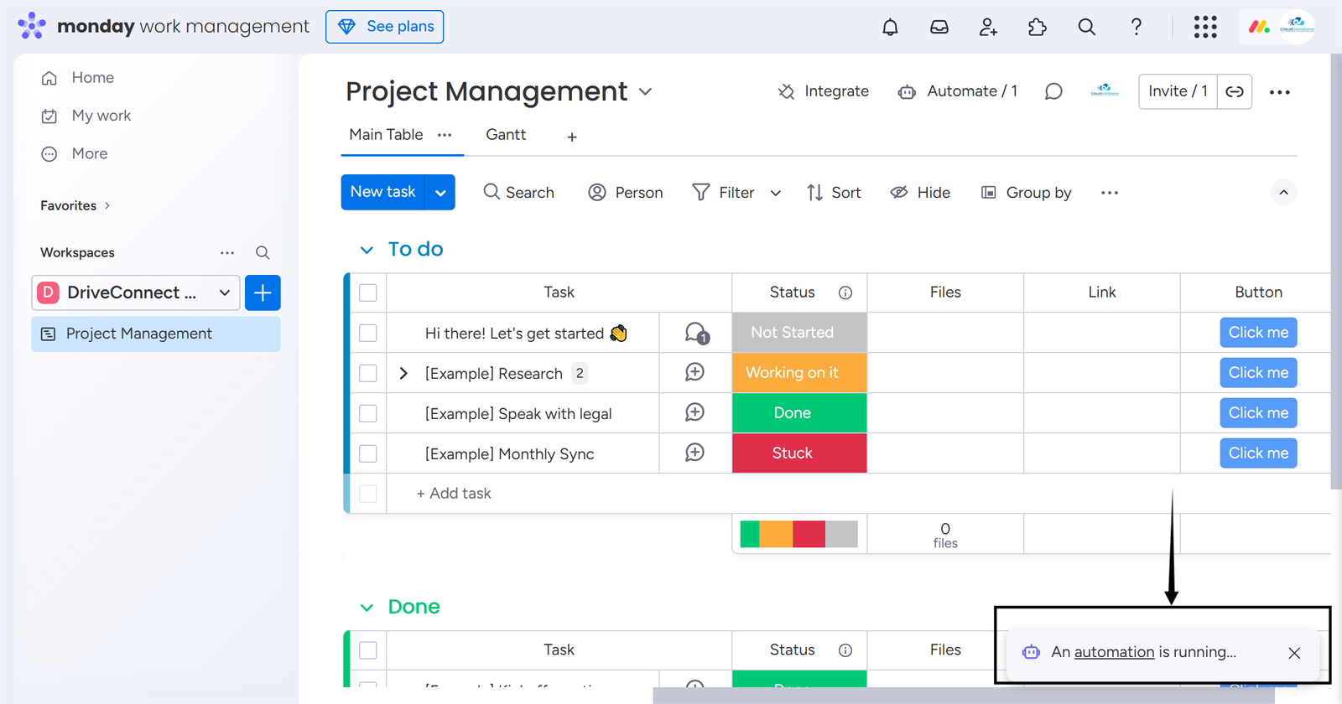Click Add task row in To do
The image size is (1342, 704).
[x=454, y=494]
